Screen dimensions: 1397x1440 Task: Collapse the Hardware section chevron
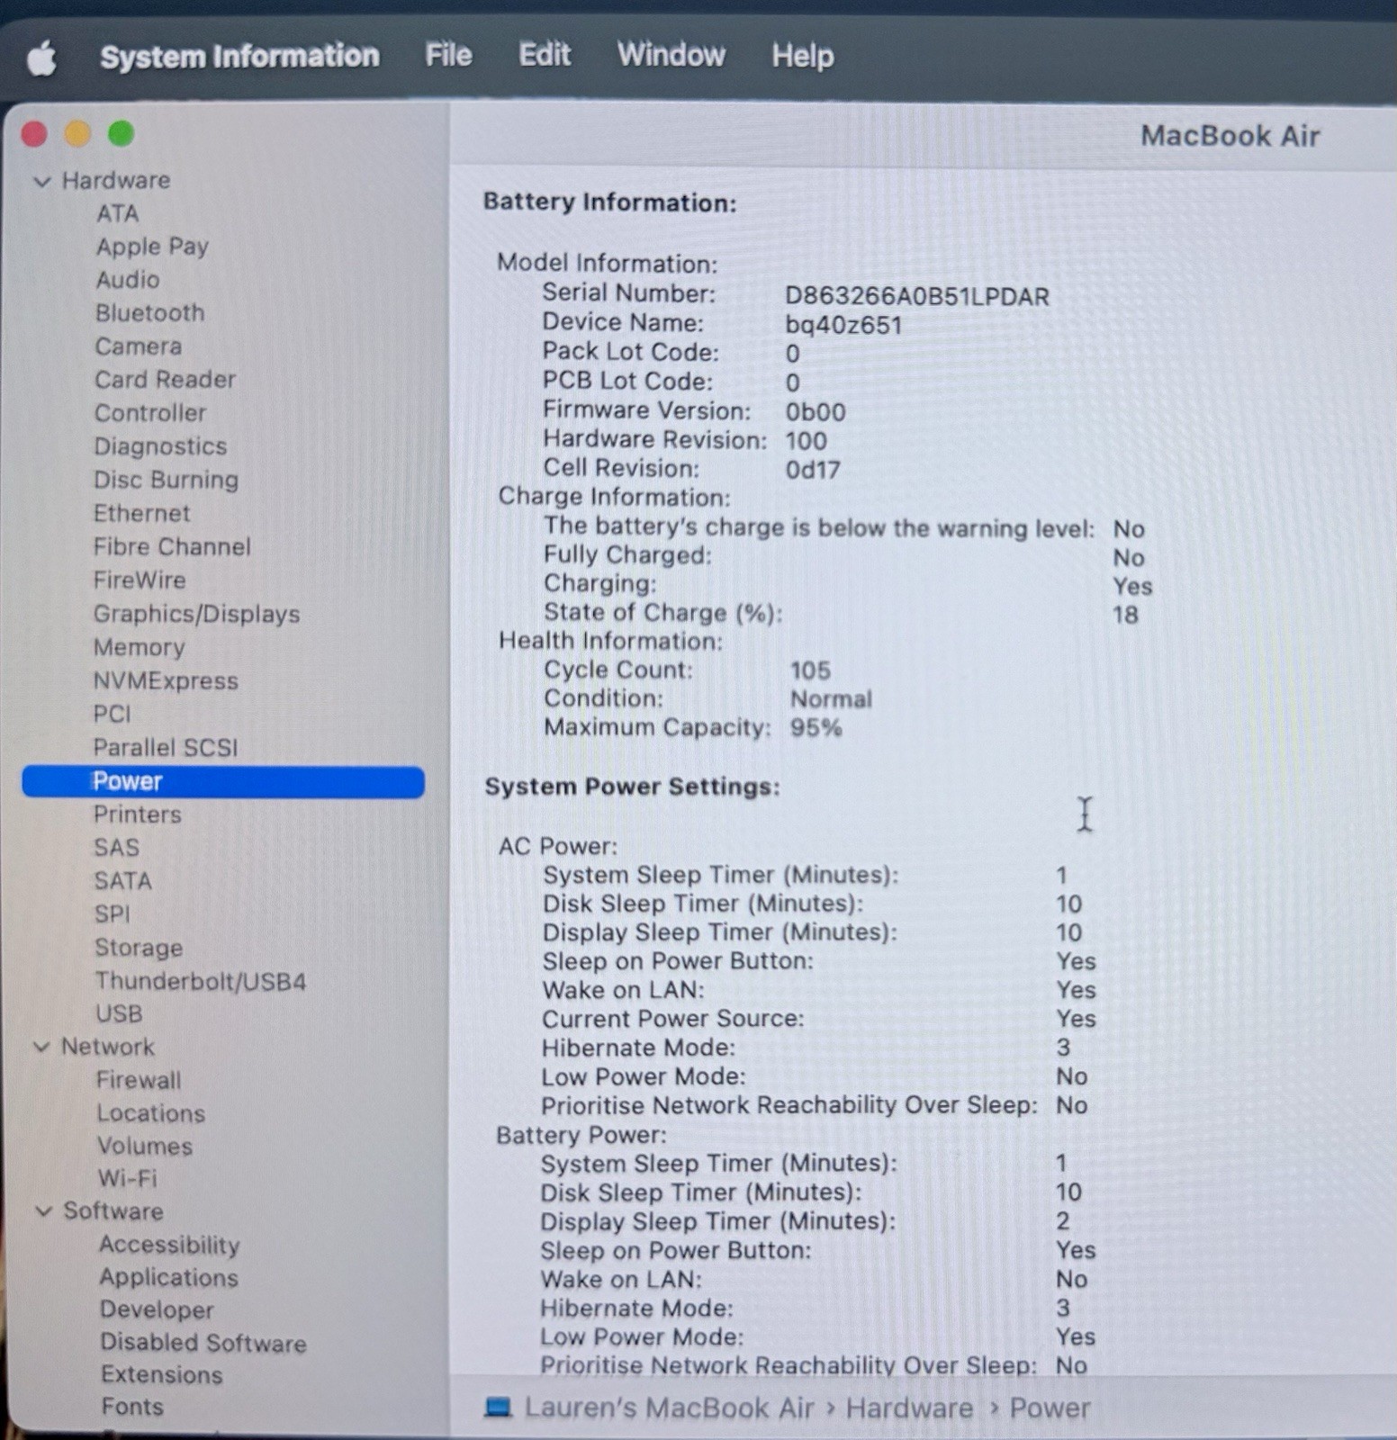pyautogui.click(x=41, y=181)
